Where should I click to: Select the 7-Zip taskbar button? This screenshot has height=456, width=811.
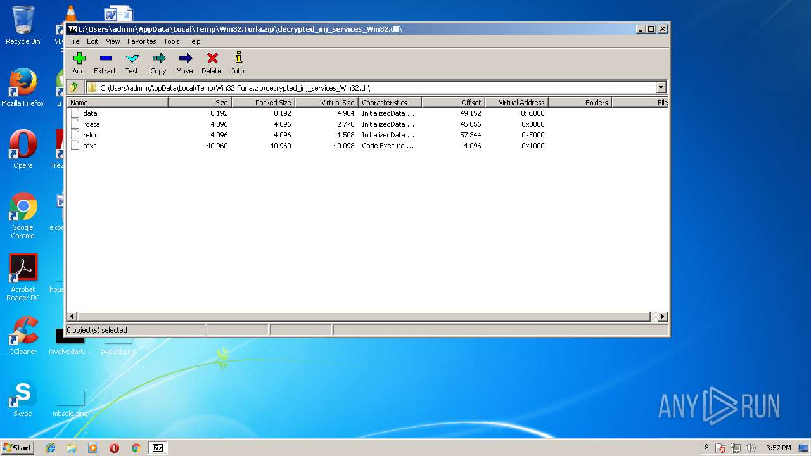(x=158, y=448)
